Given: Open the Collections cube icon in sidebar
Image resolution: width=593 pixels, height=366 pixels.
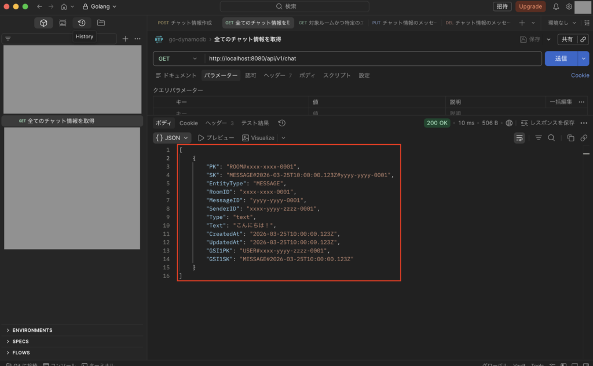Looking at the screenshot, I should 43,23.
